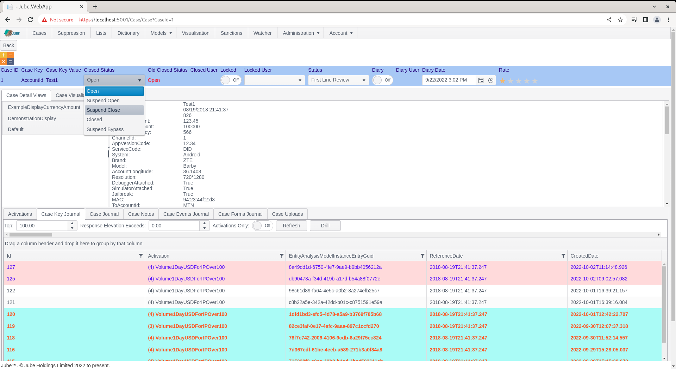Set the rating to one star
Screen dimensions: 676x369
tap(502, 81)
